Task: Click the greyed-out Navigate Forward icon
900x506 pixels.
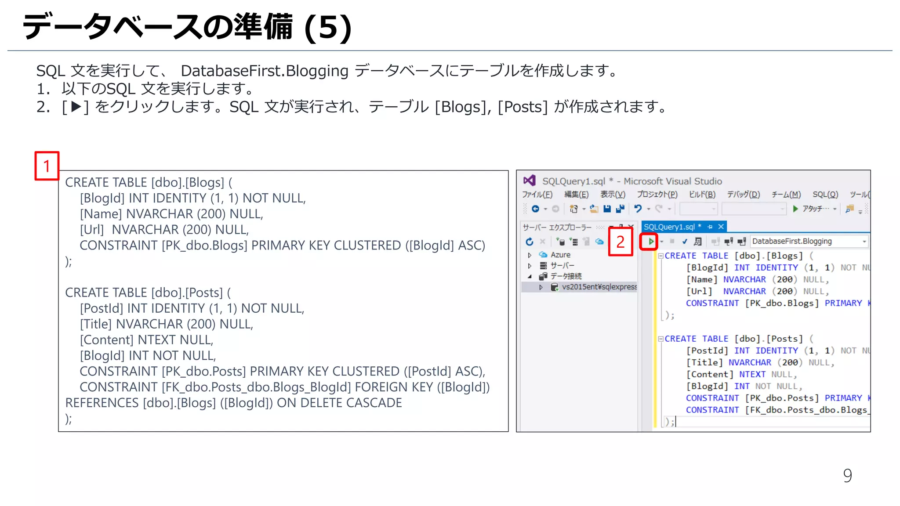Action: [x=555, y=209]
